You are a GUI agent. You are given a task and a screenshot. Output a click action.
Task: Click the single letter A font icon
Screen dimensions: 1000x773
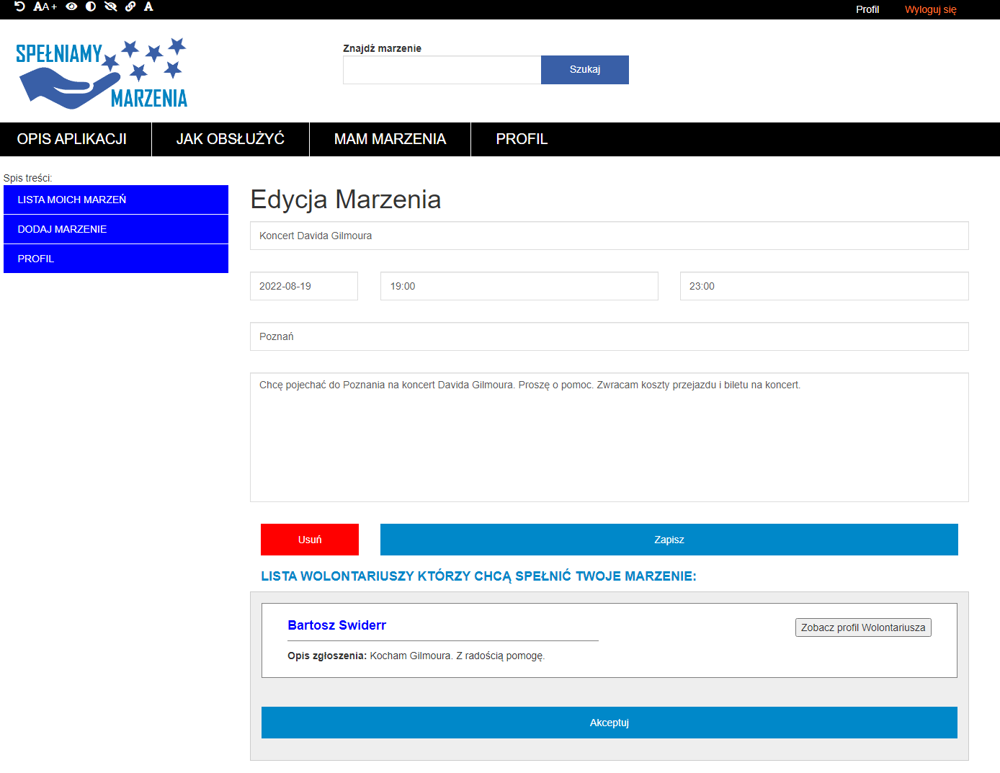pos(148,6)
